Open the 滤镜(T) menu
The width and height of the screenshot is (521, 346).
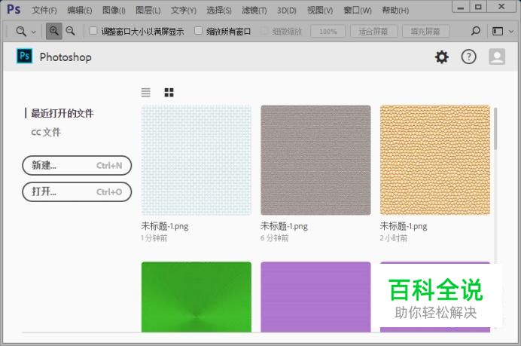tap(254, 11)
